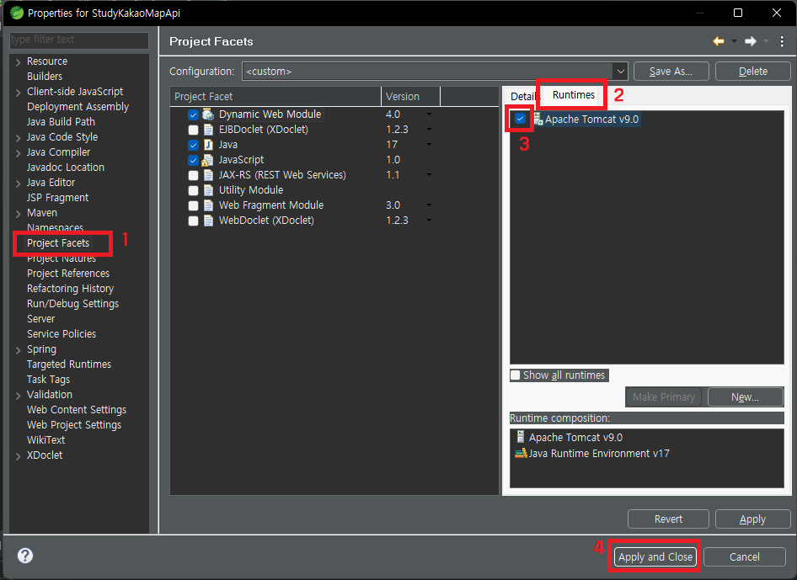
Task: Open Targeted Runtimes page
Action: coord(69,364)
